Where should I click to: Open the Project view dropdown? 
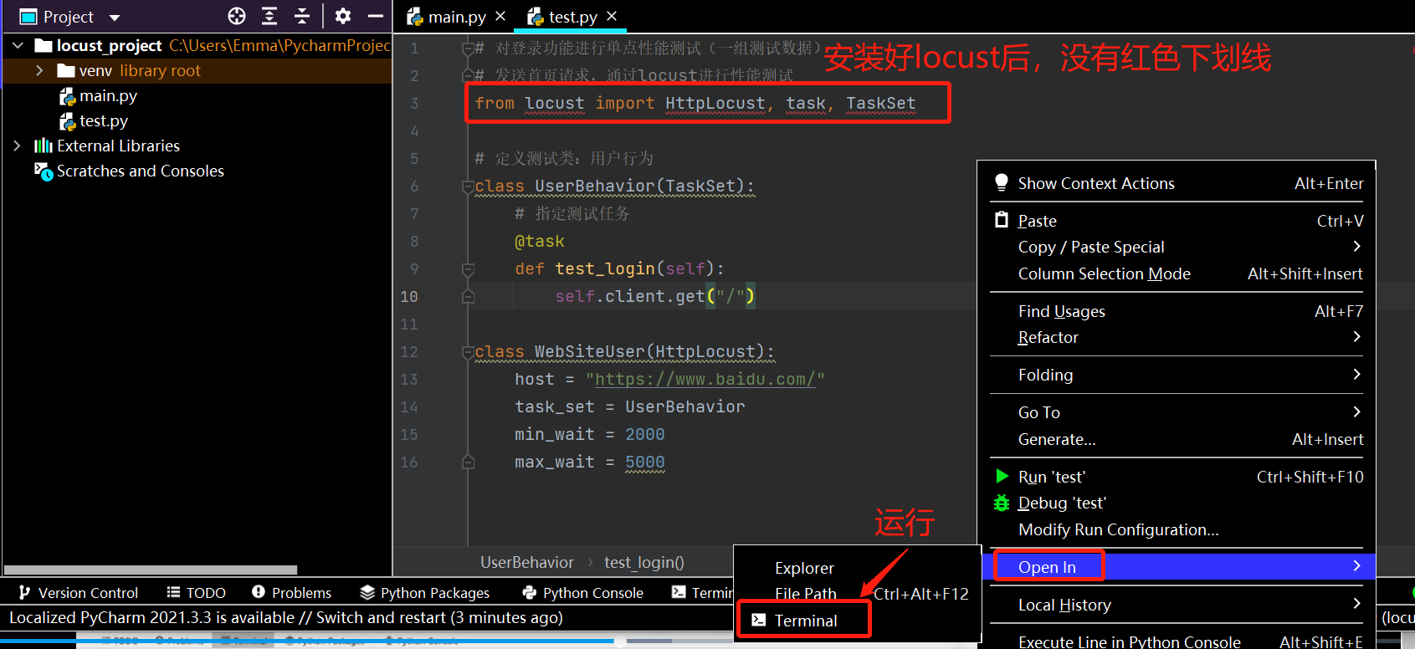click(x=115, y=17)
